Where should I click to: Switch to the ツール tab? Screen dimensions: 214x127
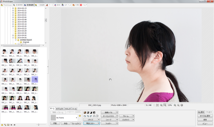74,109
